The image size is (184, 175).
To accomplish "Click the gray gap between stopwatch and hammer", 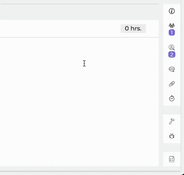I will click(172, 110).
